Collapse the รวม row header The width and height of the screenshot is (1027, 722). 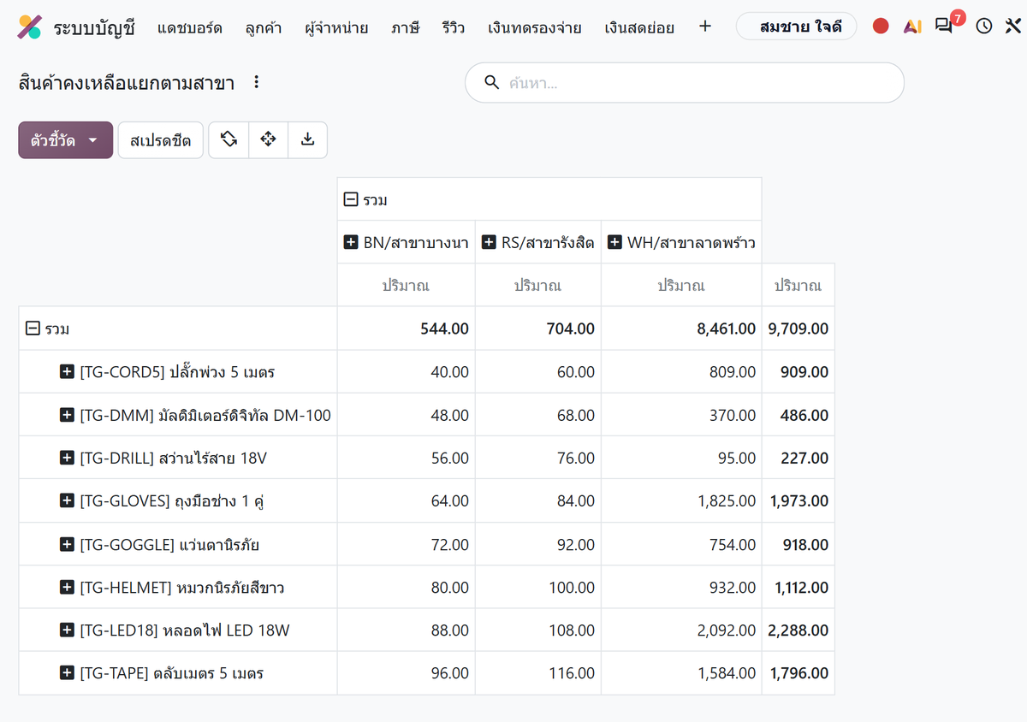click(x=33, y=328)
